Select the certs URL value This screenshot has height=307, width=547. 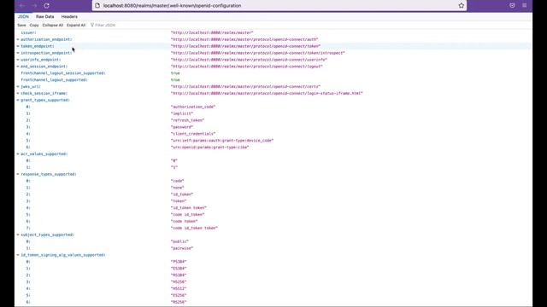[245, 86]
